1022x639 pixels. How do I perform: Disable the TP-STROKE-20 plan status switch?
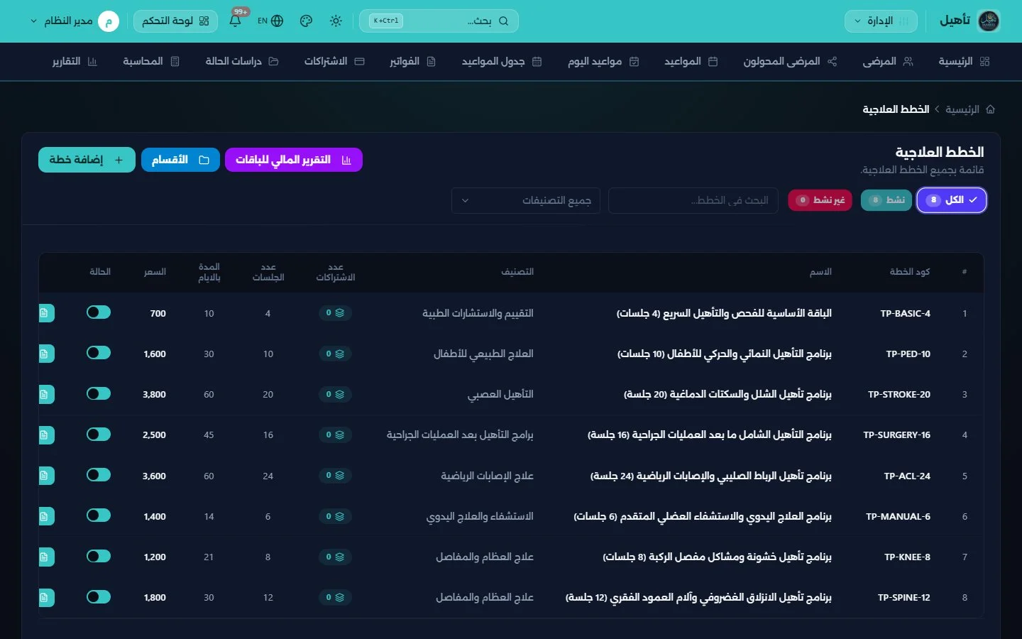[99, 393]
